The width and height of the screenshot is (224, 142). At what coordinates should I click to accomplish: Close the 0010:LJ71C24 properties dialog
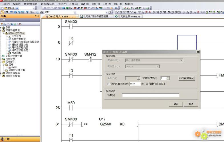click(198, 52)
